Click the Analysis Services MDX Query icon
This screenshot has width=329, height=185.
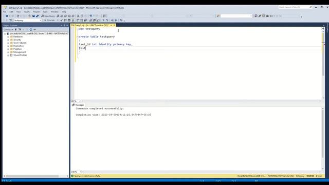(62, 16)
